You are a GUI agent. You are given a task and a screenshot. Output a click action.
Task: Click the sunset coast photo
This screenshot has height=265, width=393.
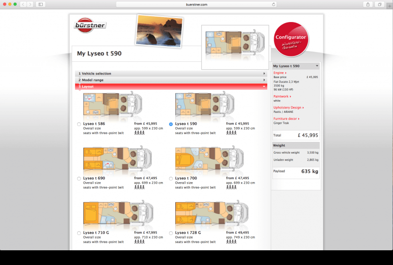tap(159, 31)
